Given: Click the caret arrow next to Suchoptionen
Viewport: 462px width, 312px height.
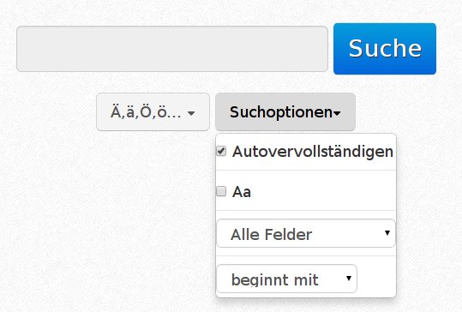Looking at the screenshot, I should (337, 113).
